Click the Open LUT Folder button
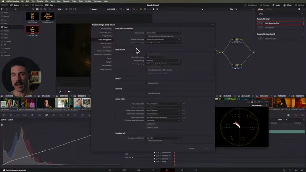The image size is (306, 172). 153,128
